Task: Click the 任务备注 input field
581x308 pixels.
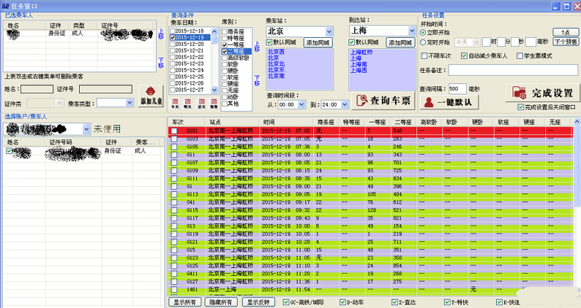Action: pos(513,70)
